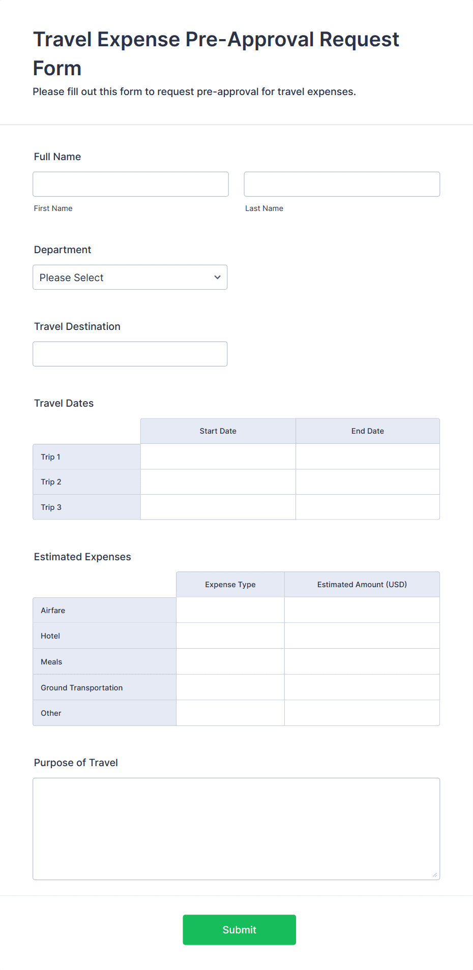
Task: Click Trip 2 Start Date cell
Action: click(218, 482)
